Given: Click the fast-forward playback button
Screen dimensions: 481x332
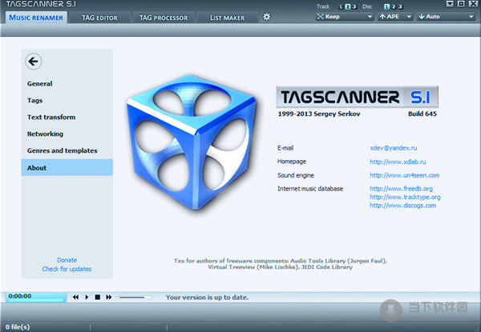Looking at the screenshot, I should (109, 297).
